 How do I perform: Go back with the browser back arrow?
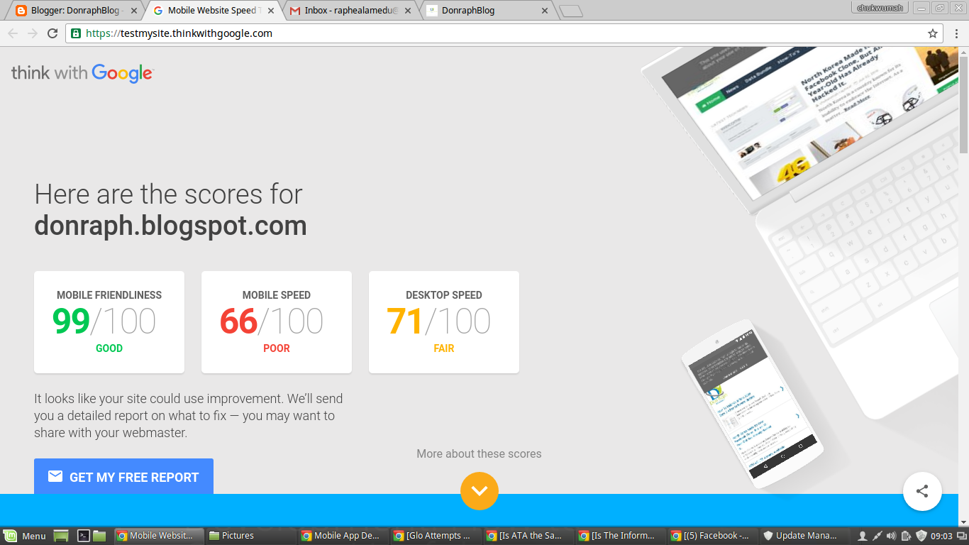pos(12,33)
